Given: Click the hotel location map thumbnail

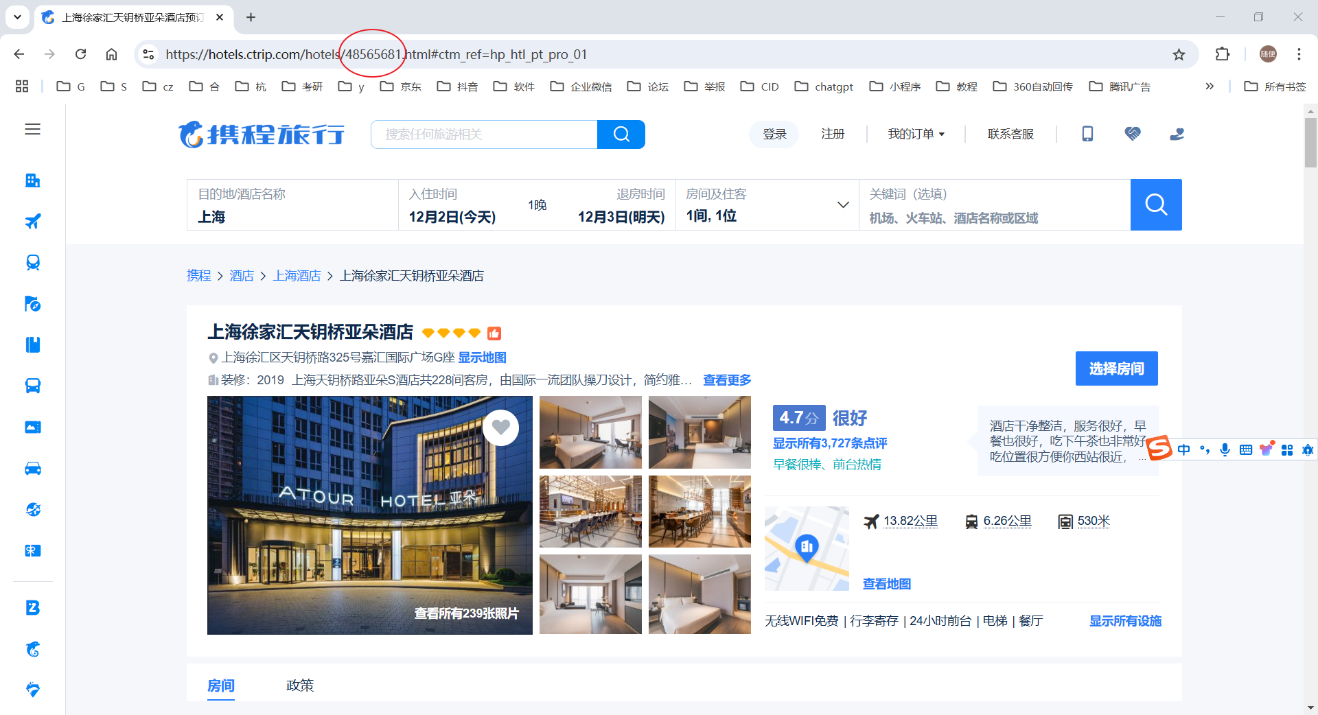Looking at the screenshot, I should [x=807, y=548].
